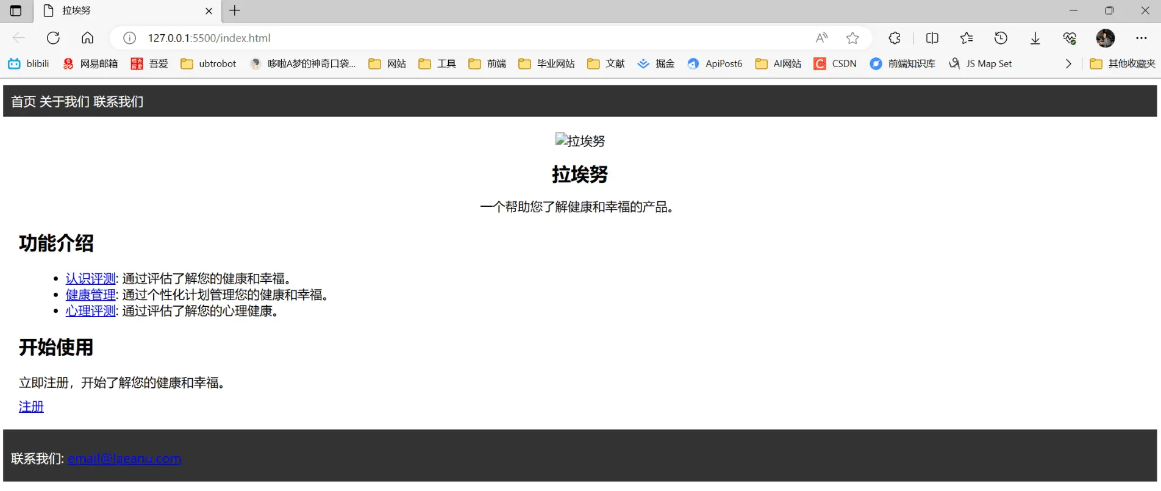This screenshot has width=1161, height=491.
Task: Click the home page icon
Action: tap(87, 38)
